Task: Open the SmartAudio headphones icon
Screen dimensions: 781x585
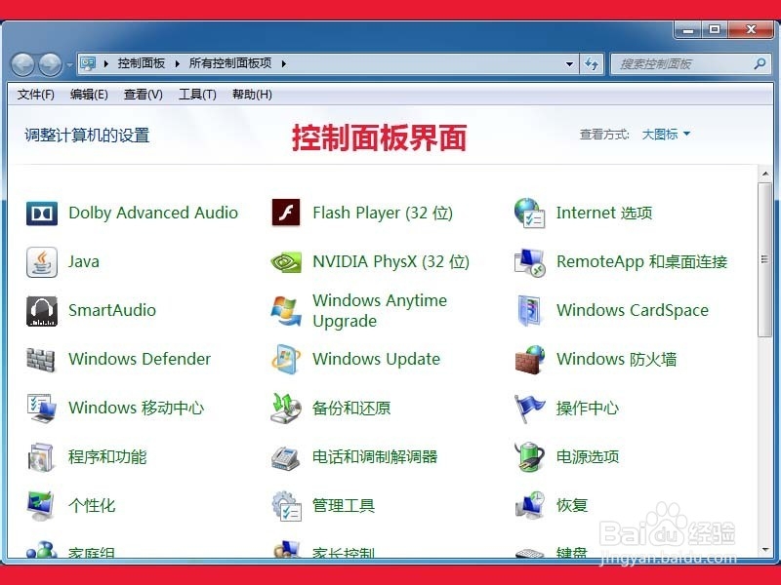Action: click(x=42, y=311)
